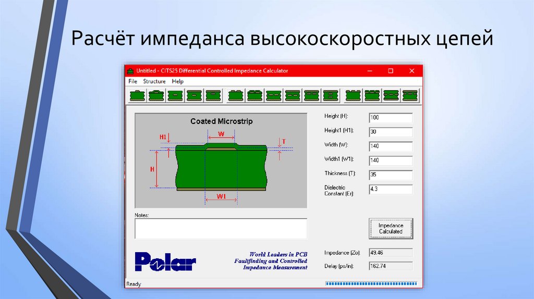The image size is (534, 299).
Task: Click the Impedance Calculated button
Action: [391, 229]
